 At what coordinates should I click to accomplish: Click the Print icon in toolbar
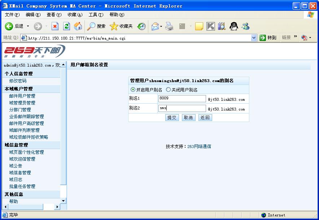pyautogui.click(x=169, y=26)
